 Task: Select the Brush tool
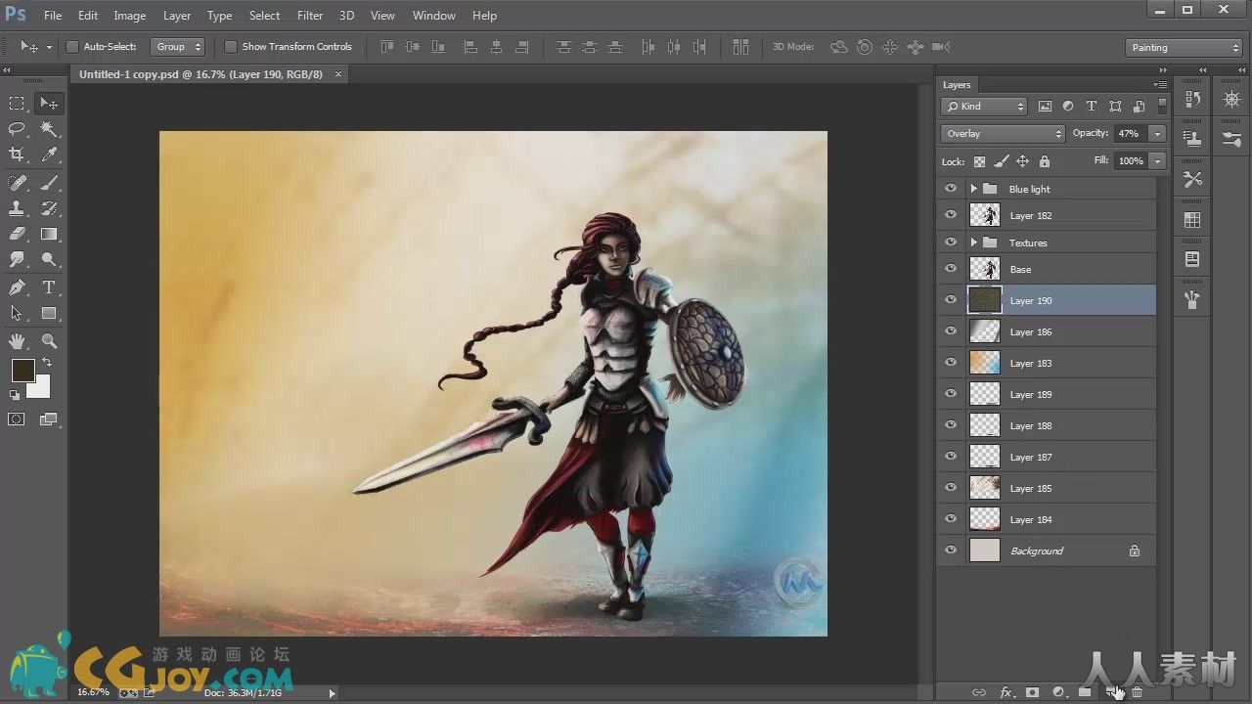point(48,183)
